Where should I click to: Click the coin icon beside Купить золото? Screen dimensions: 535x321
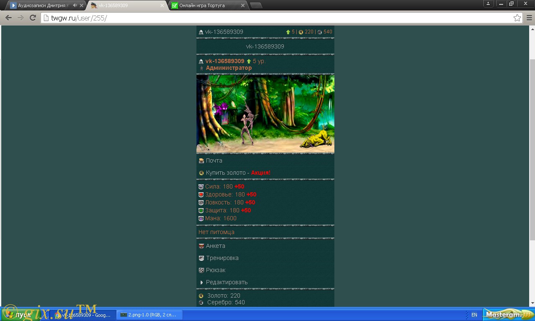click(201, 173)
